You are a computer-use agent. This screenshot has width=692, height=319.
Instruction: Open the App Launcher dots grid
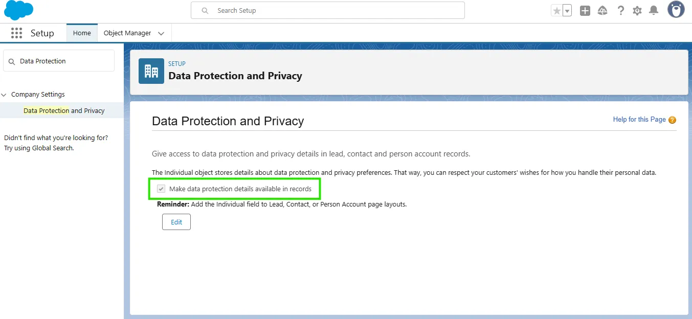click(16, 33)
